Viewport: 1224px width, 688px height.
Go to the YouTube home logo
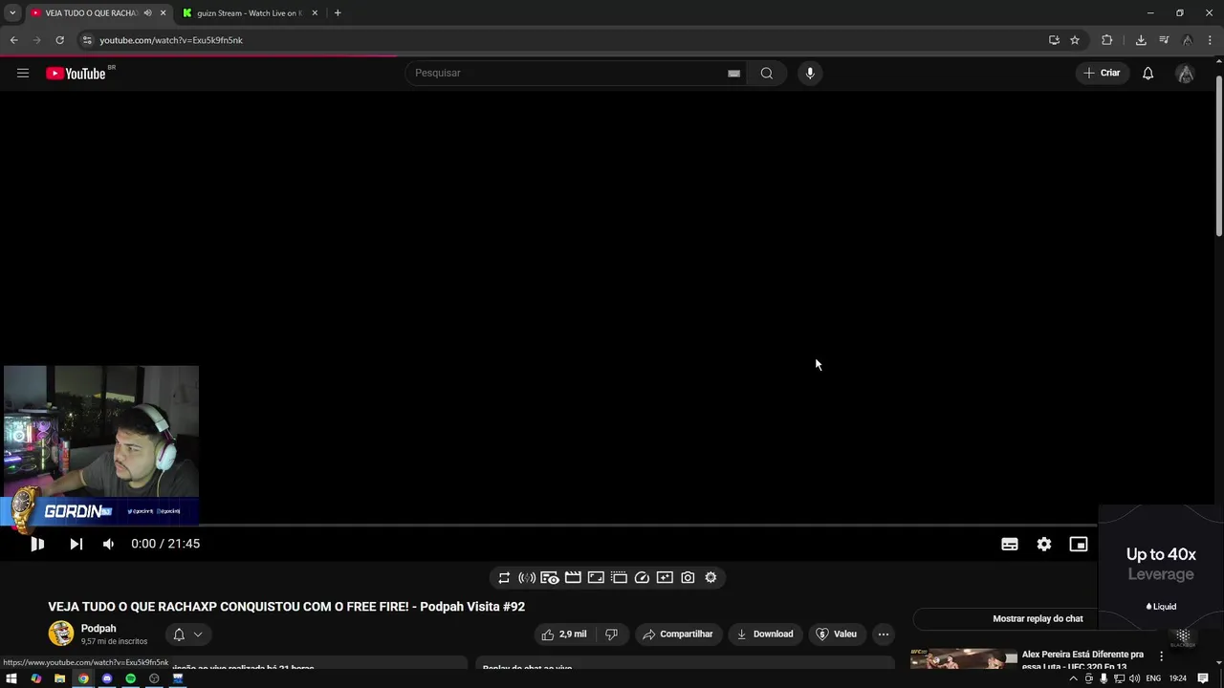[76, 74]
